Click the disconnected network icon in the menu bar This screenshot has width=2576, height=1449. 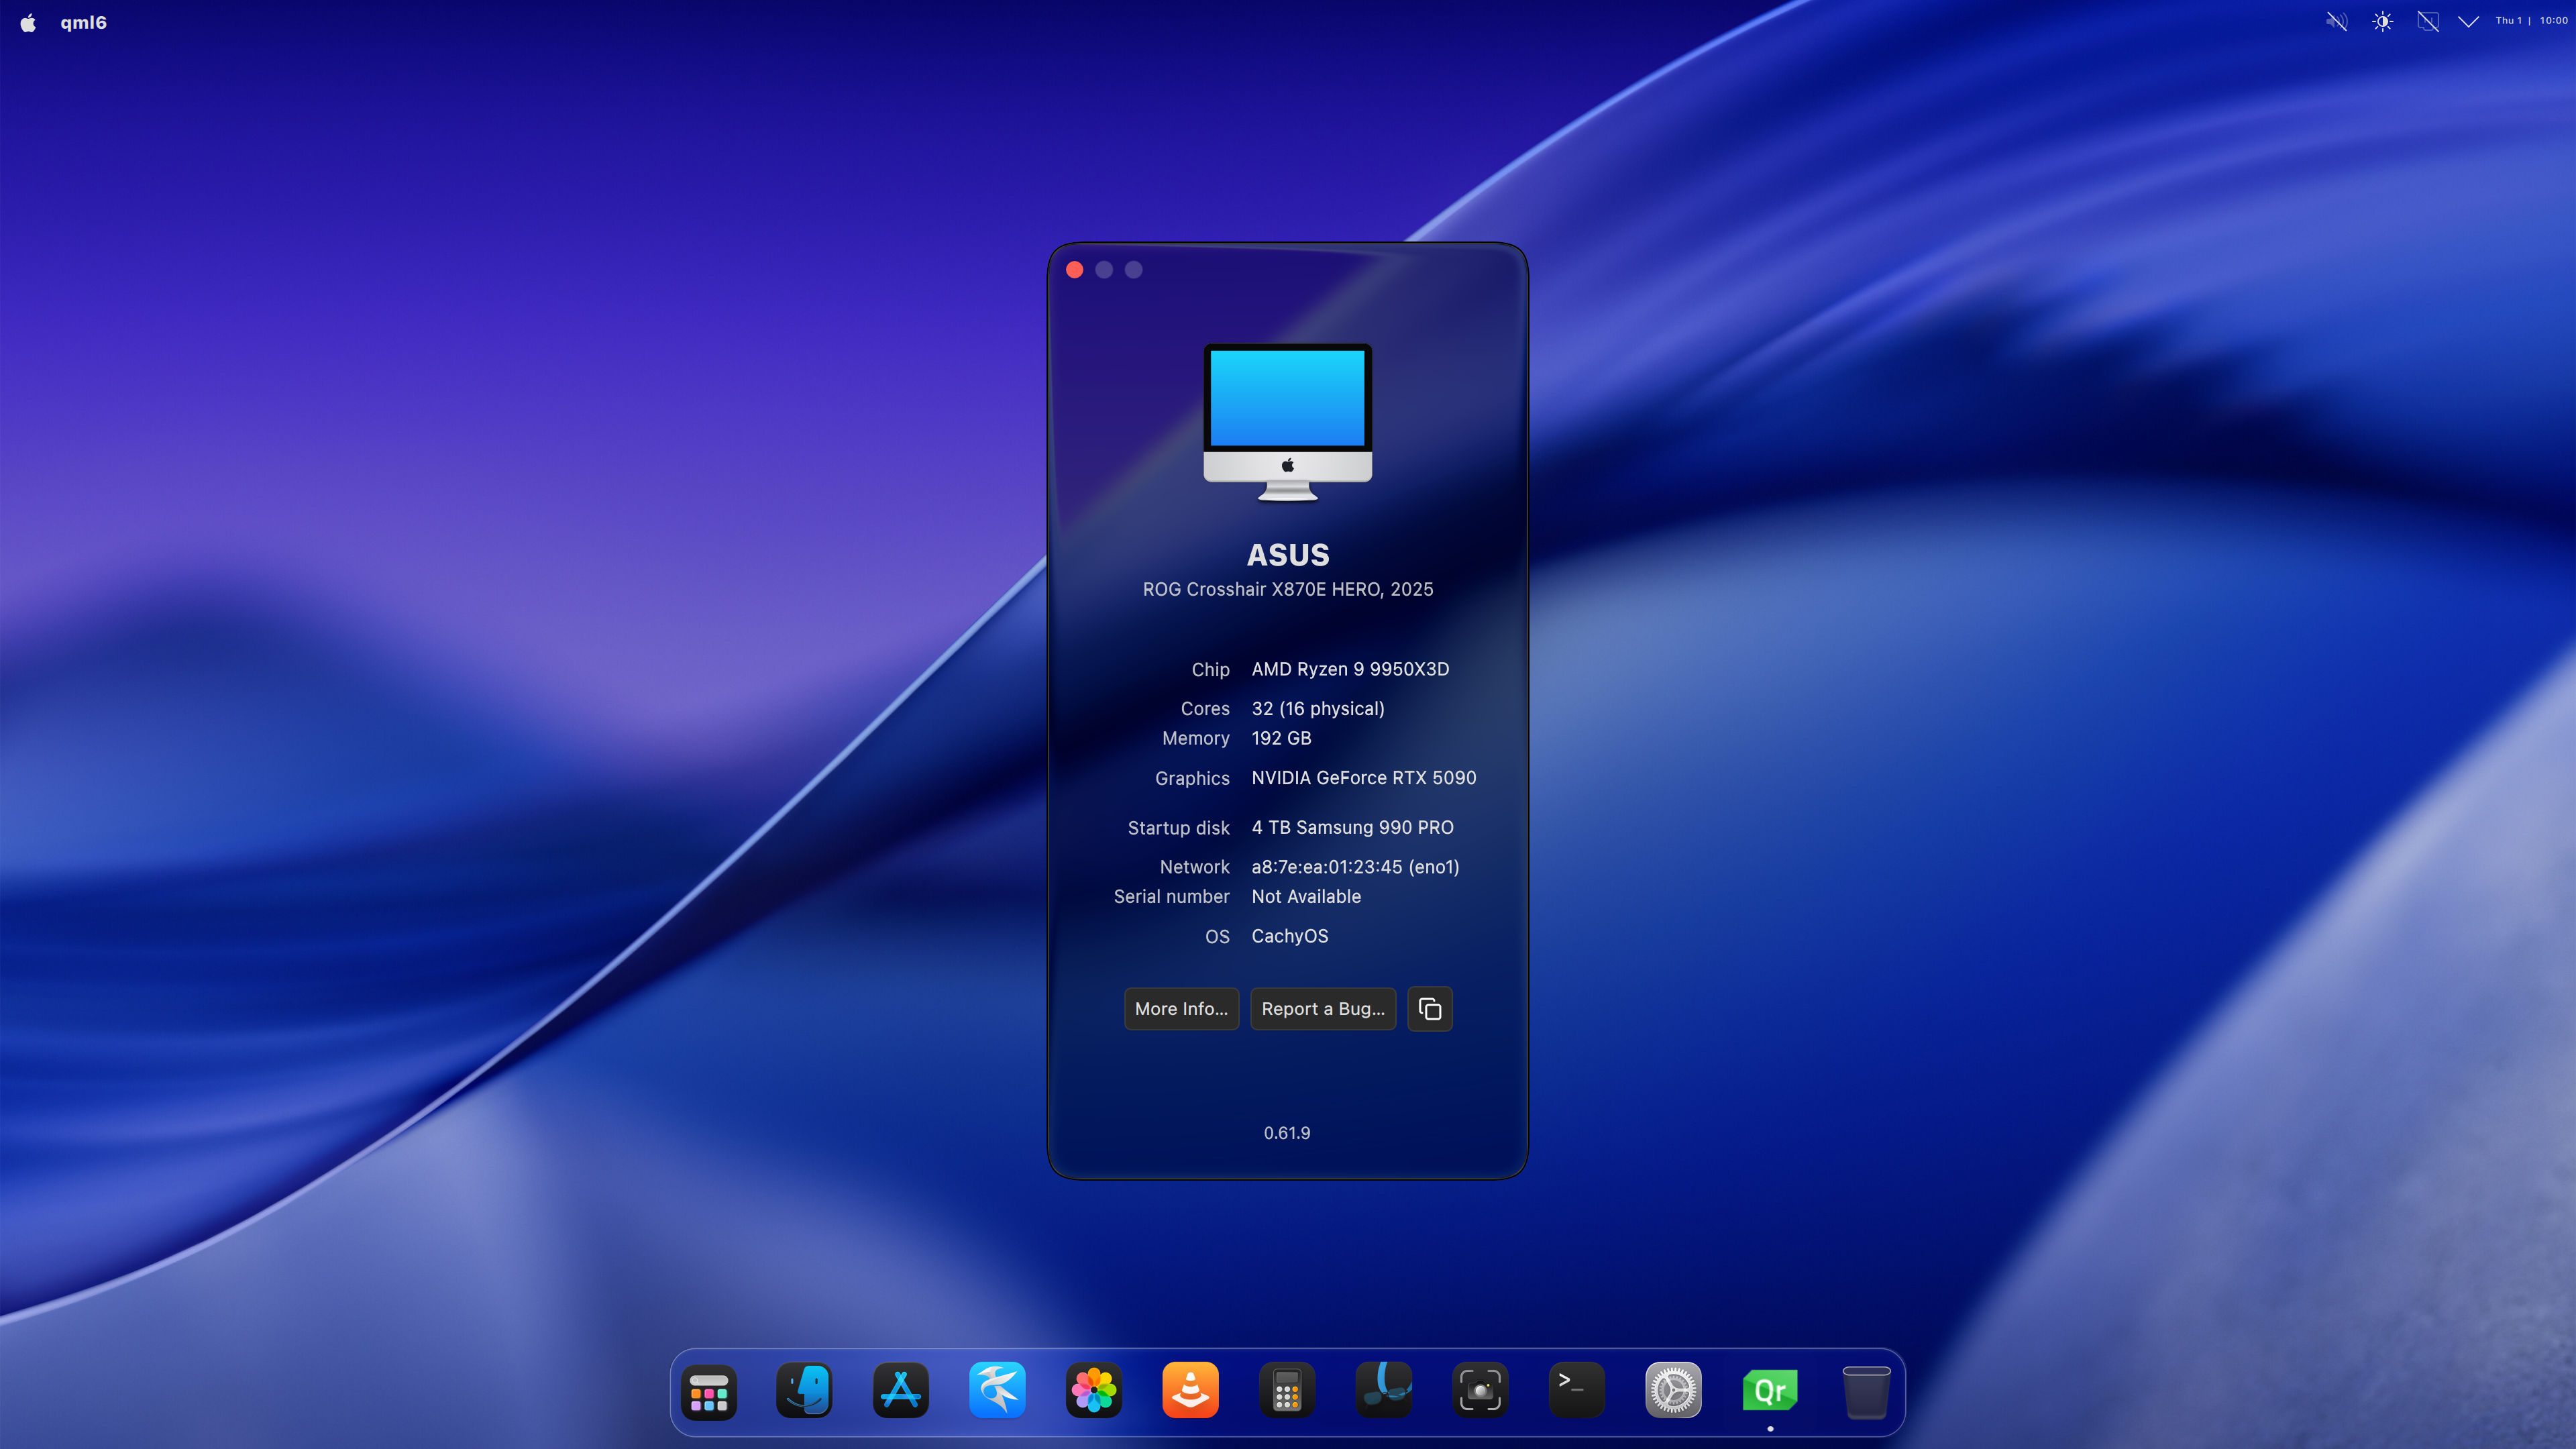pyautogui.click(x=2428, y=21)
